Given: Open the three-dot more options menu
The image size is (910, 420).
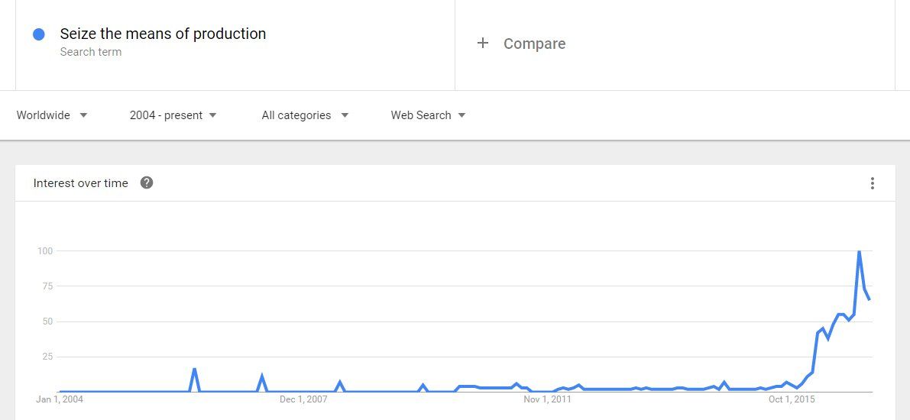Looking at the screenshot, I should (872, 183).
